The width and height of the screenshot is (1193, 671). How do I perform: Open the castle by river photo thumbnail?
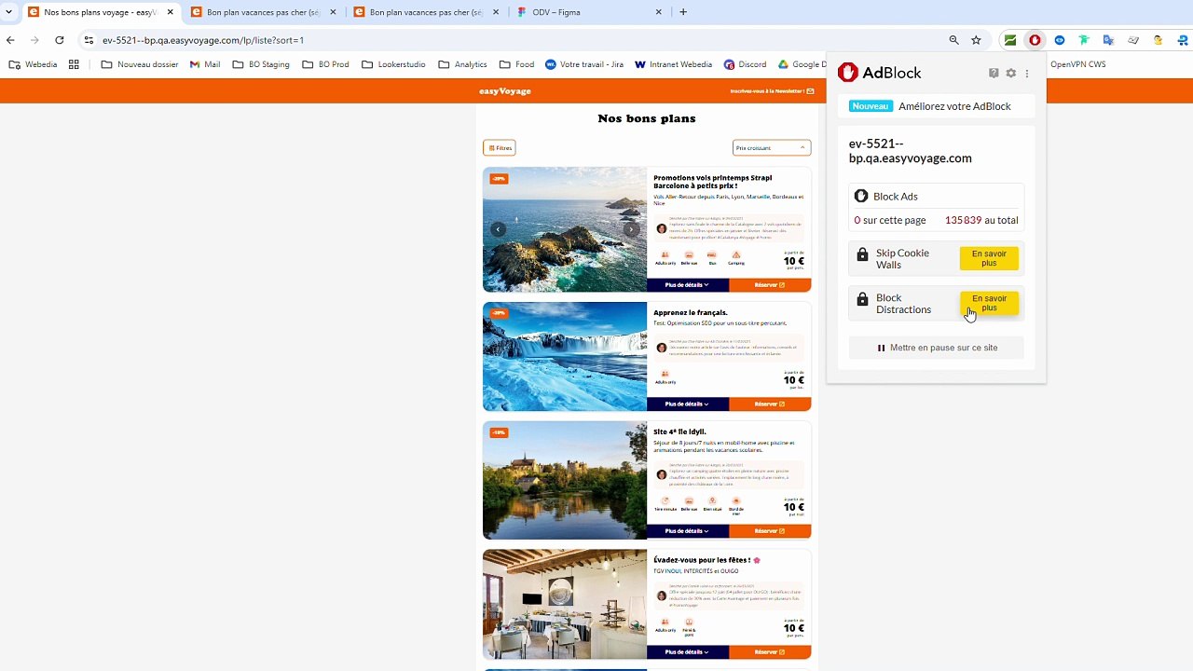point(565,480)
